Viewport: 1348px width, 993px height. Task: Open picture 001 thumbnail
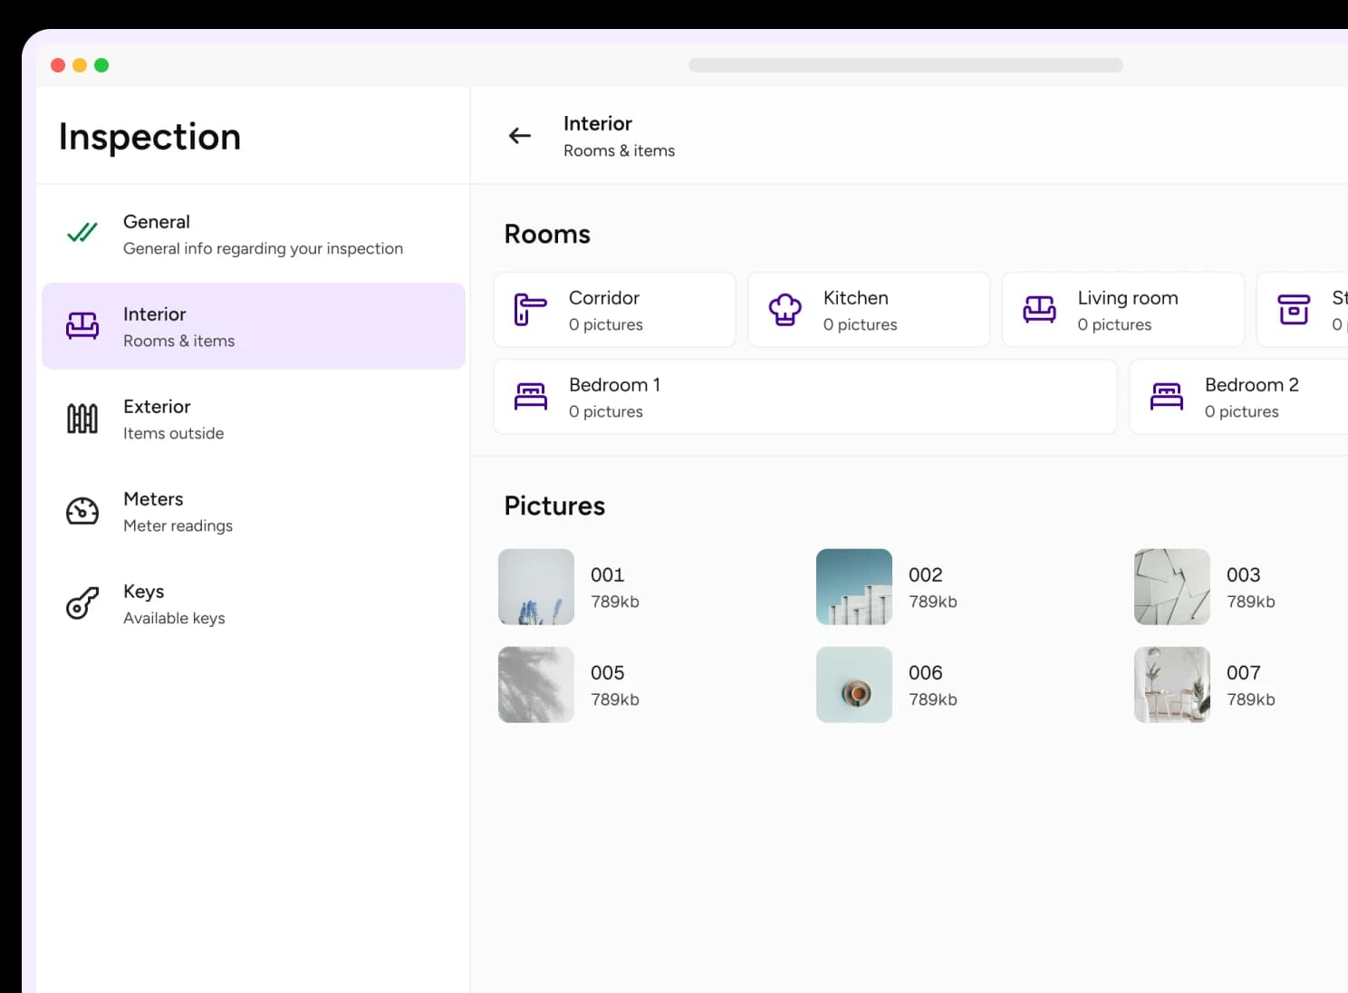(x=535, y=586)
